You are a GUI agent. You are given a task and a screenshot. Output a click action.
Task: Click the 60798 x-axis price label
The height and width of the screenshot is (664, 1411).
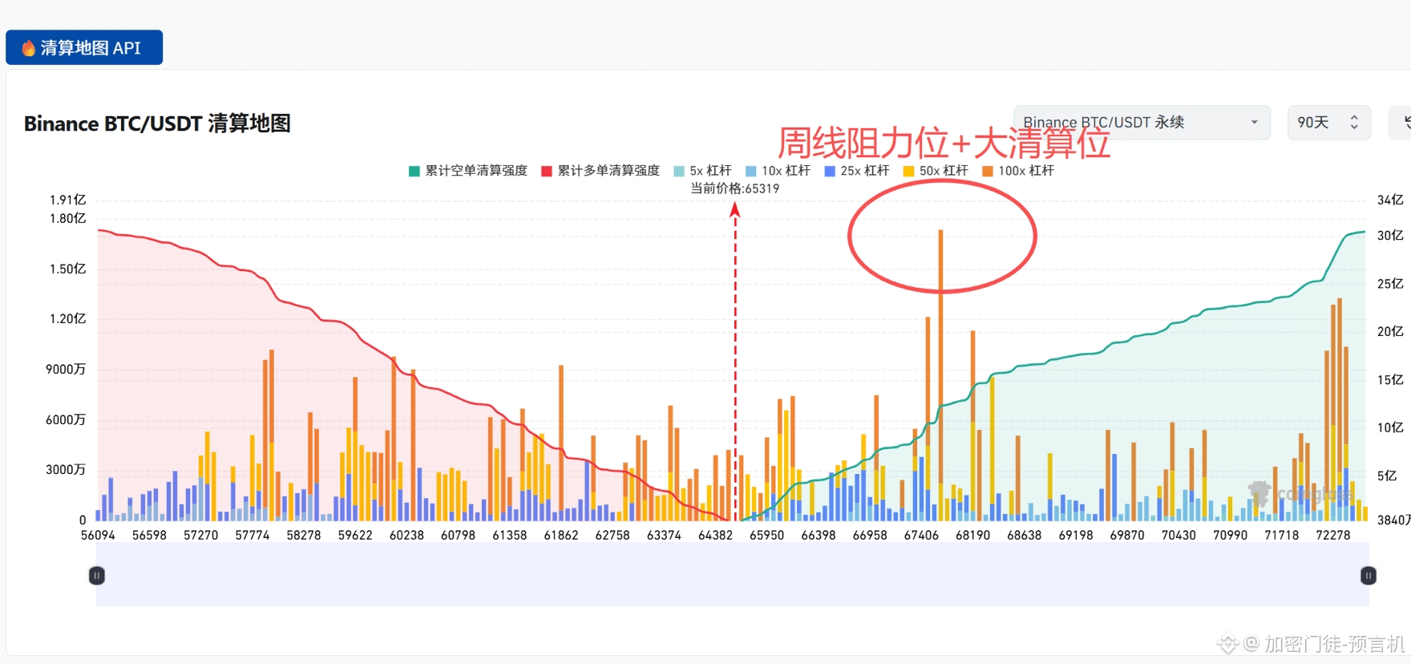[x=458, y=535]
